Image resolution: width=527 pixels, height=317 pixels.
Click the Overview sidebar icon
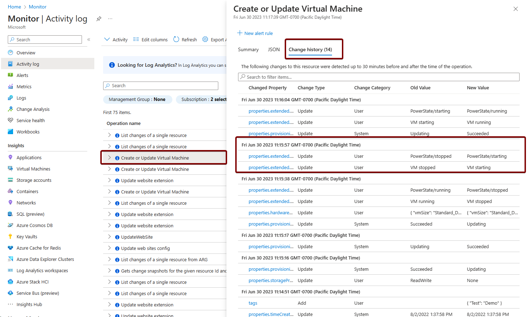pyautogui.click(x=11, y=53)
